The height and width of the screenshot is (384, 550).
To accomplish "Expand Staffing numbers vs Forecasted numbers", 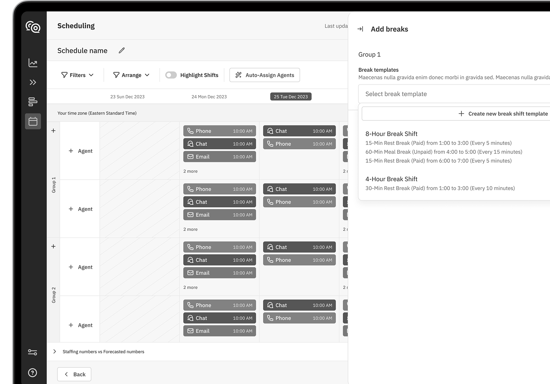I will pyautogui.click(x=55, y=352).
